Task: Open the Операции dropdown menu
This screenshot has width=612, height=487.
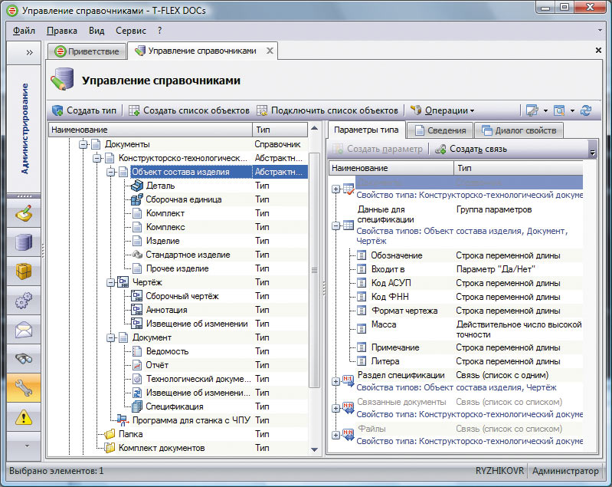Action: 443,110
